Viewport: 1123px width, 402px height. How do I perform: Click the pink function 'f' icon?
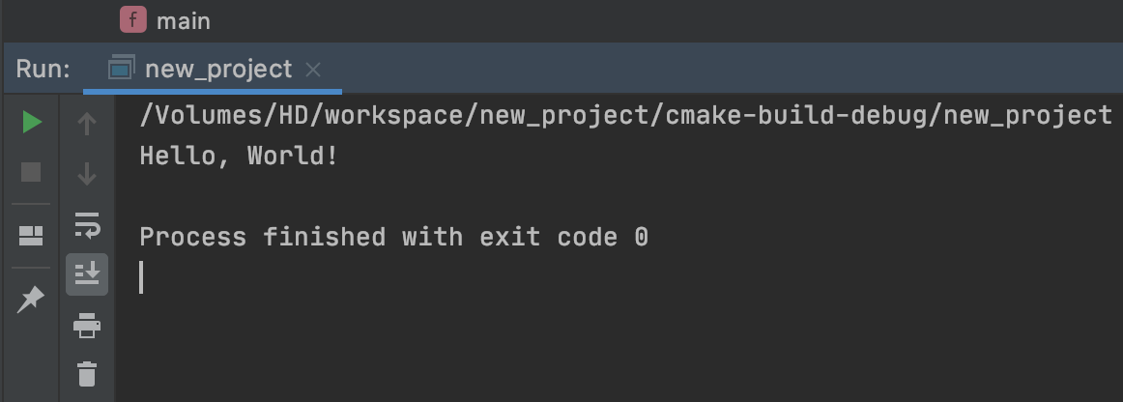[133, 19]
